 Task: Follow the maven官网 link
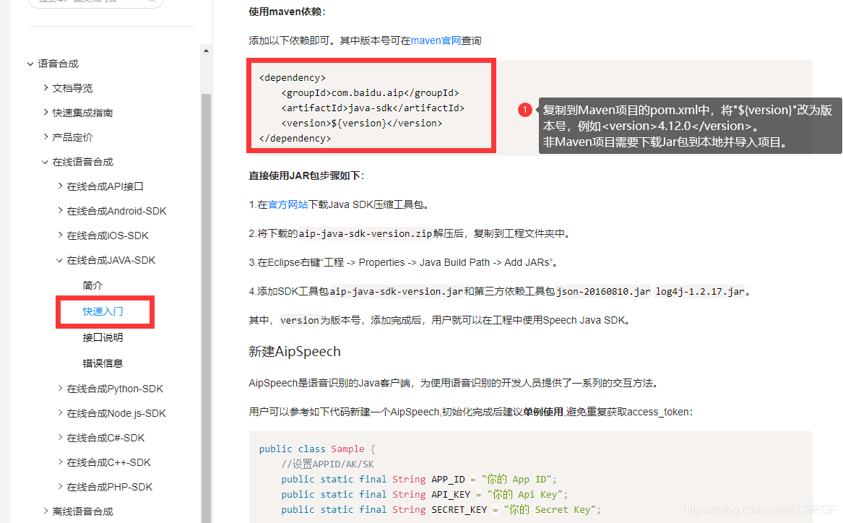click(x=436, y=41)
